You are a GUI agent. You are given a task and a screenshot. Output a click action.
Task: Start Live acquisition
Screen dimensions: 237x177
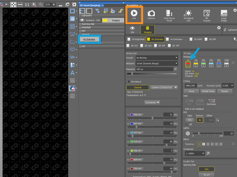pos(134,14)
